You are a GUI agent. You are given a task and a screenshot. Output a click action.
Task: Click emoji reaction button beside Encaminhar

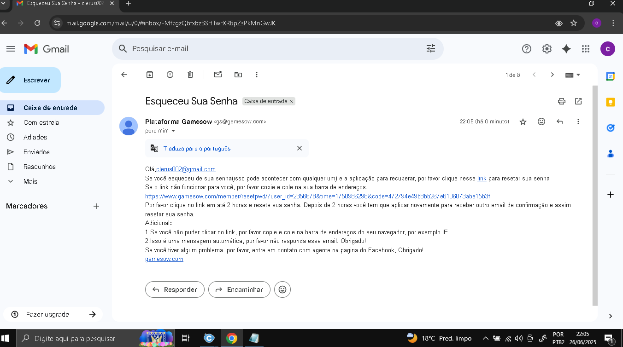(282, 289)
